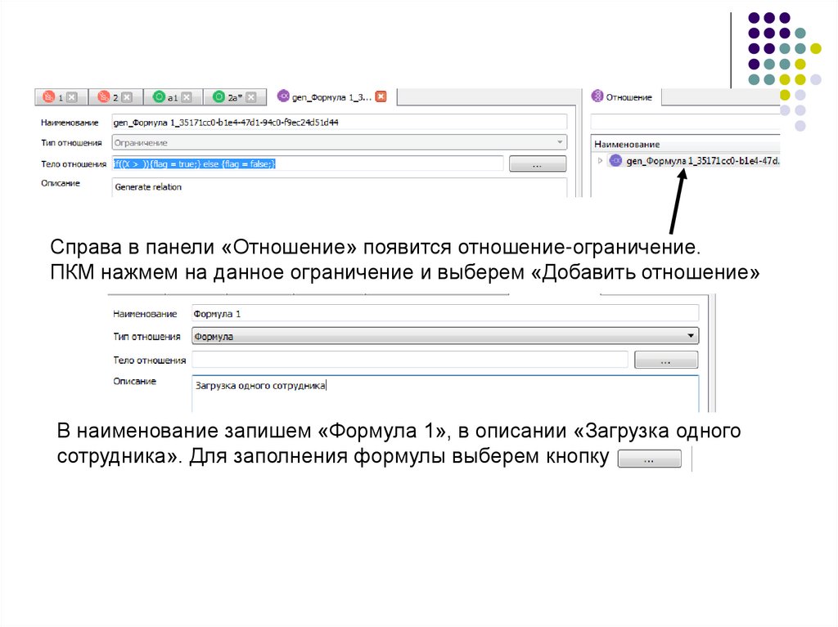
Task: Click the purple icon of gen_Формула tree item
Action: pos(615,160)
